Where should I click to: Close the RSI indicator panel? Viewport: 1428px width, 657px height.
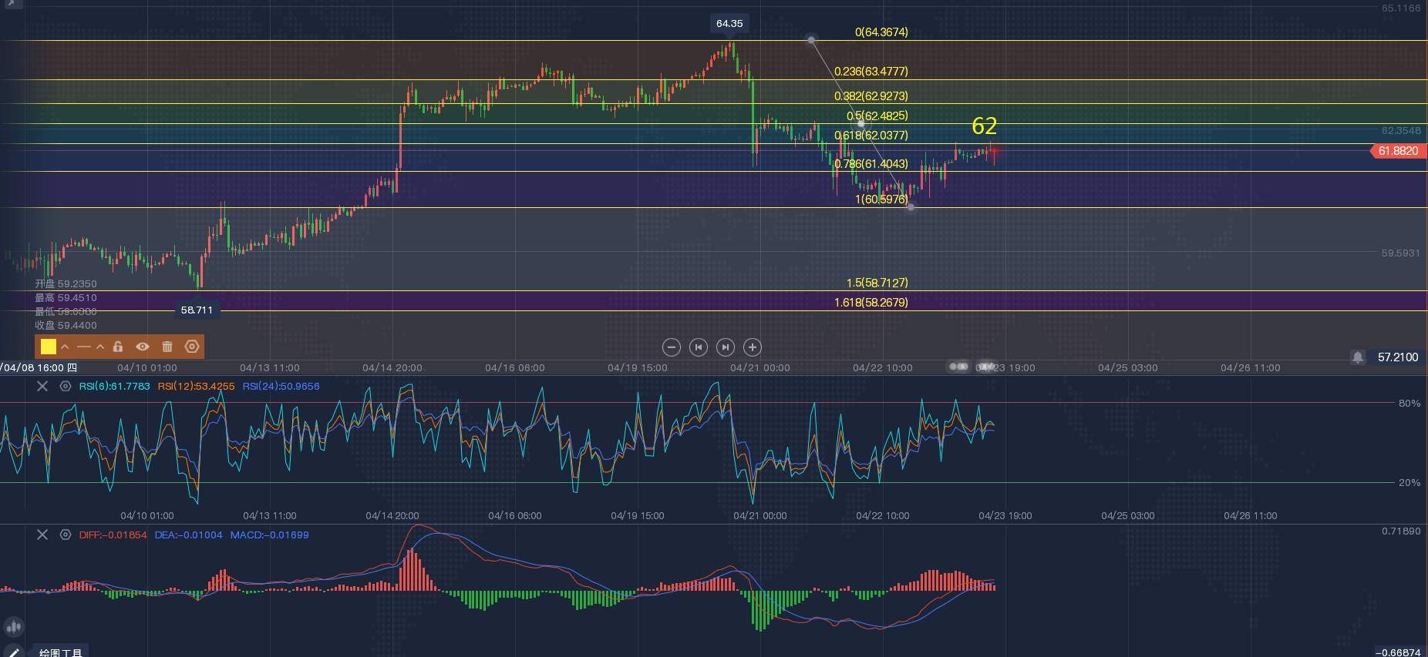[42, 386]
